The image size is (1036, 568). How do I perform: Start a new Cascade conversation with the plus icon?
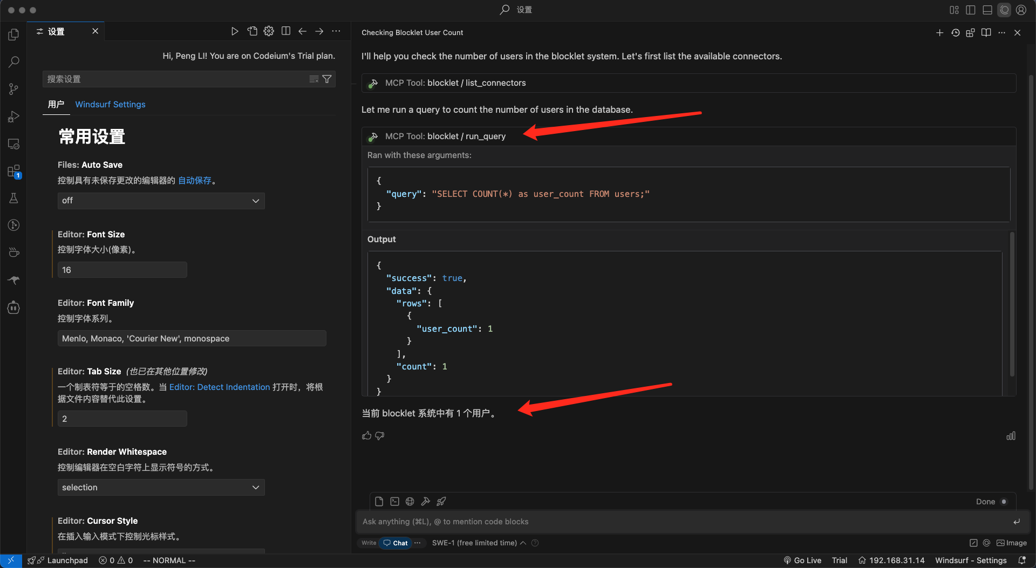[x=939, y=33]
